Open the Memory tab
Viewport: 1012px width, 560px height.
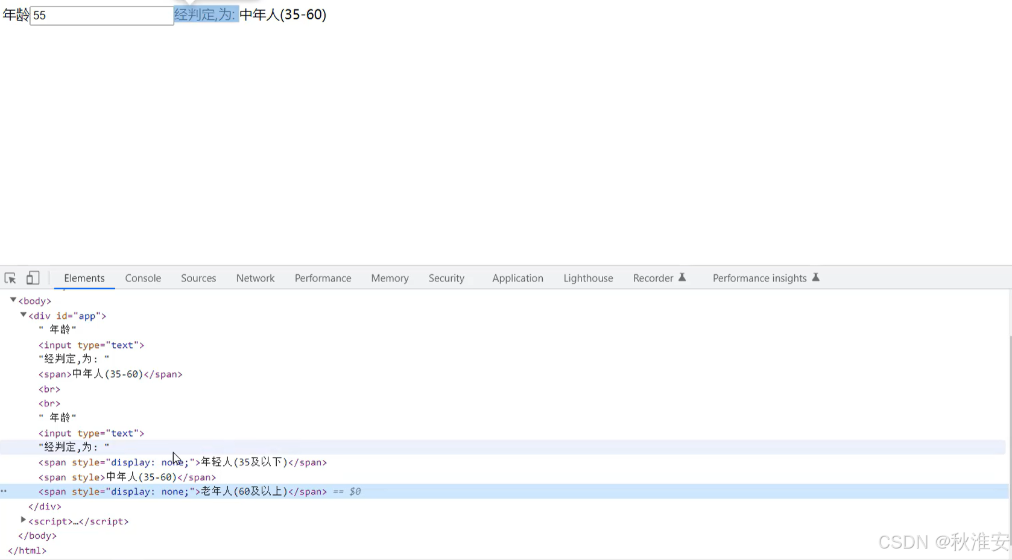[x=390, y=278]
